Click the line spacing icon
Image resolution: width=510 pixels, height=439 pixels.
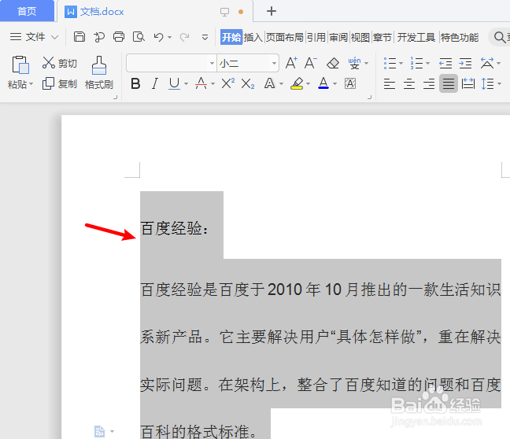[487, 84]
